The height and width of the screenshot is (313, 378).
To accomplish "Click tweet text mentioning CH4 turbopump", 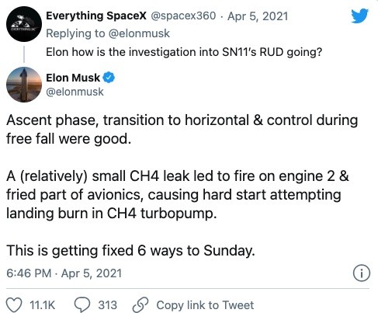I will tap(178, 194).
